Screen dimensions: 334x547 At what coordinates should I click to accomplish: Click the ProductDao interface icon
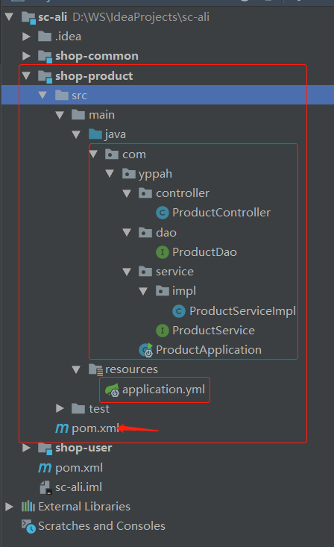pyautogui.click(x=163, y=252)
